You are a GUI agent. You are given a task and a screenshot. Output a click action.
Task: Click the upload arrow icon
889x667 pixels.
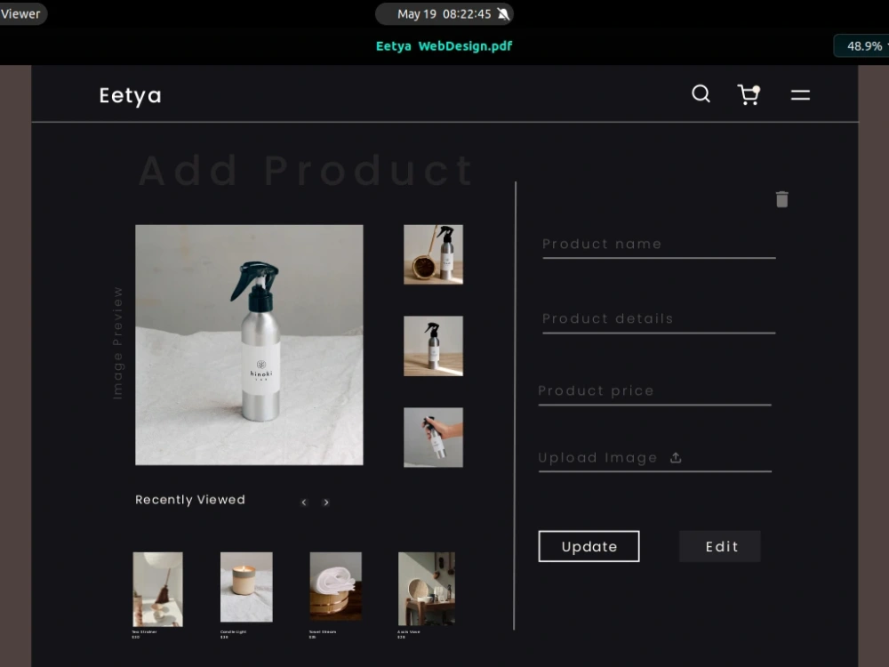pos(676,457)
